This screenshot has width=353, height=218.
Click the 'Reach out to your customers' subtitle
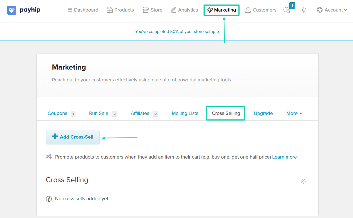142,80
